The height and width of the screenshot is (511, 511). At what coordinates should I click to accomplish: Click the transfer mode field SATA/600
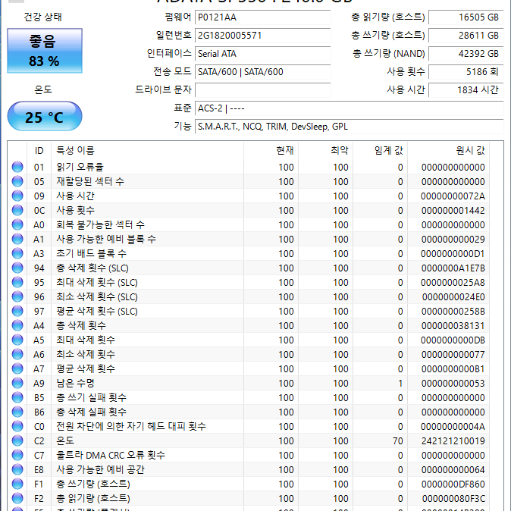click(x=262, y=72)
